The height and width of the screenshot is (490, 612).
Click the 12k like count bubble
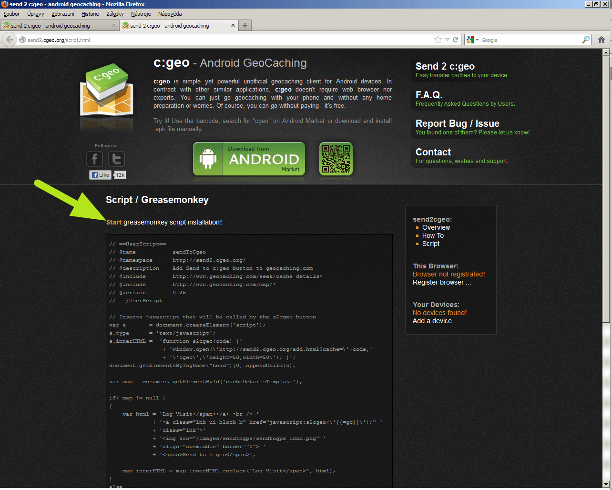[120, 175]
